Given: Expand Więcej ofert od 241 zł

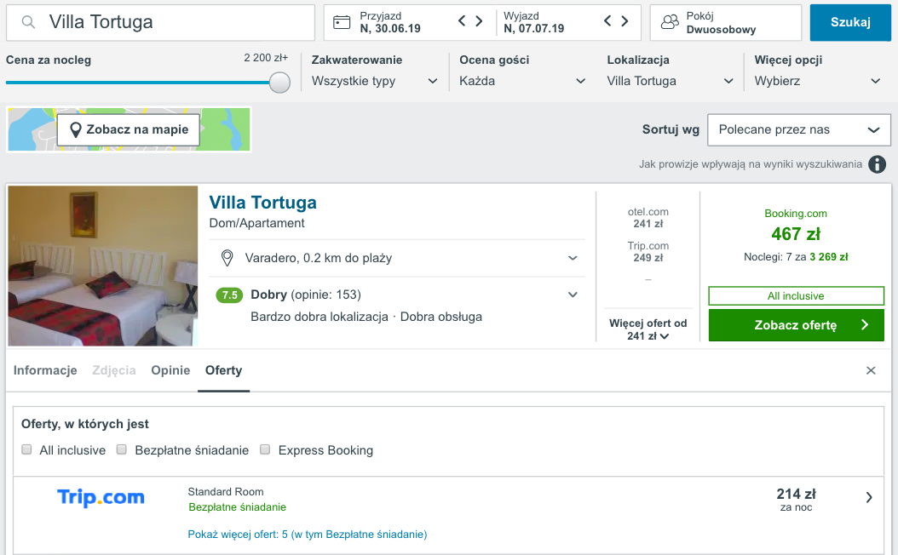Looking at the screenshot, I should 648,329.
